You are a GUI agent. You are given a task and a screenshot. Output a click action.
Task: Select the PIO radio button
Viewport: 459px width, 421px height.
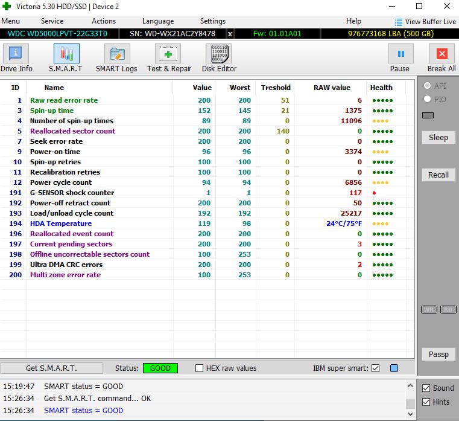[x=427, y=99]
